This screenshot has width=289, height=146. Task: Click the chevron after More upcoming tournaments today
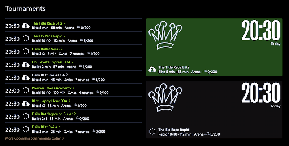point(63,138)
